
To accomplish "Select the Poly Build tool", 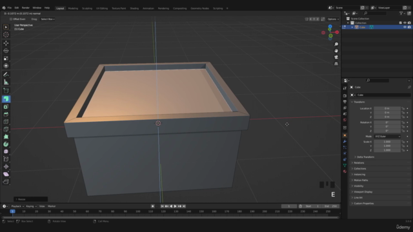I will pos(6,137).
